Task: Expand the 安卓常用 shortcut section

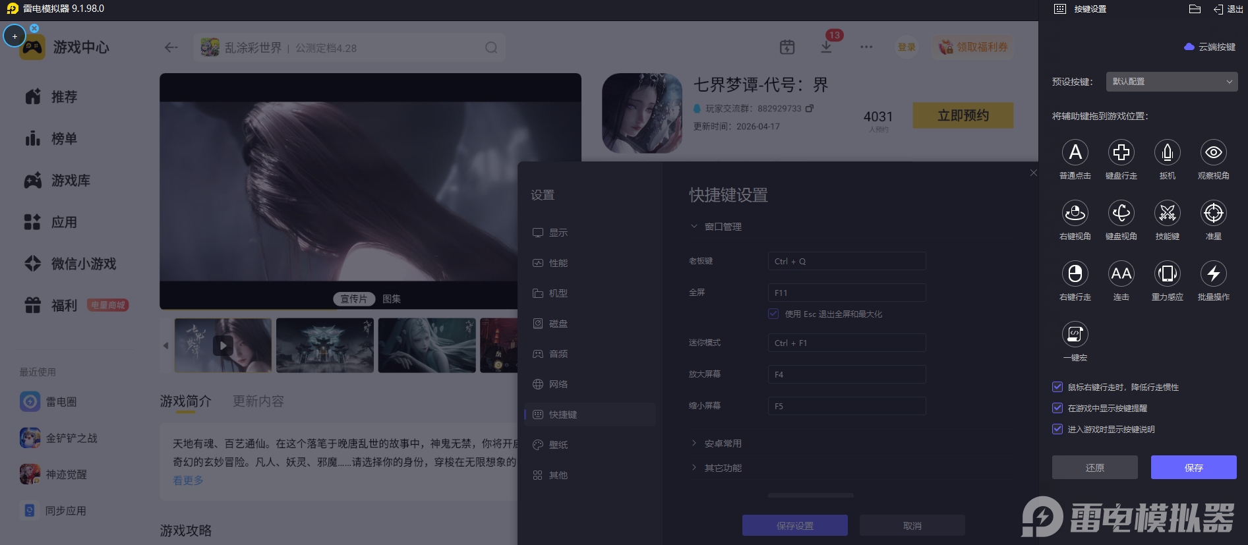Action: pos(722,444)
